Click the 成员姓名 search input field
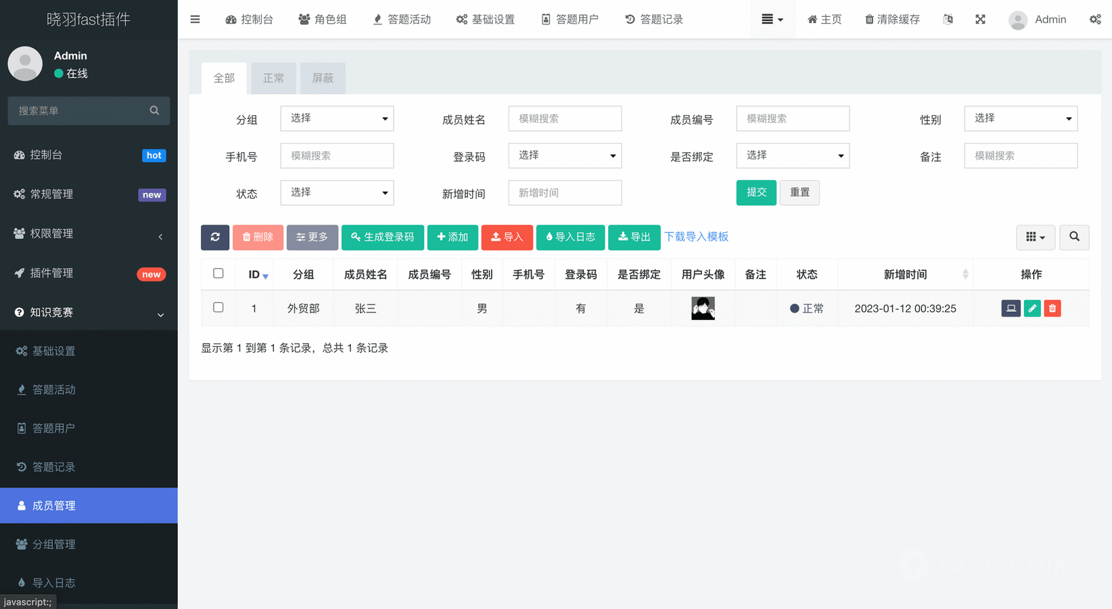This screenshot has height=609, width=1112. 565,118
